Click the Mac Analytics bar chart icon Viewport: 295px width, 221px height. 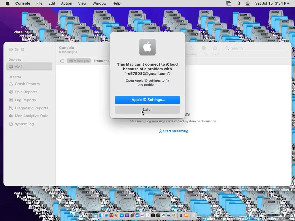point(11,116)
